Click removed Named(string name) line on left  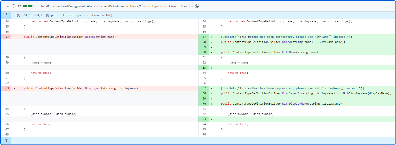pyautogui.click(x=70, y=37)
